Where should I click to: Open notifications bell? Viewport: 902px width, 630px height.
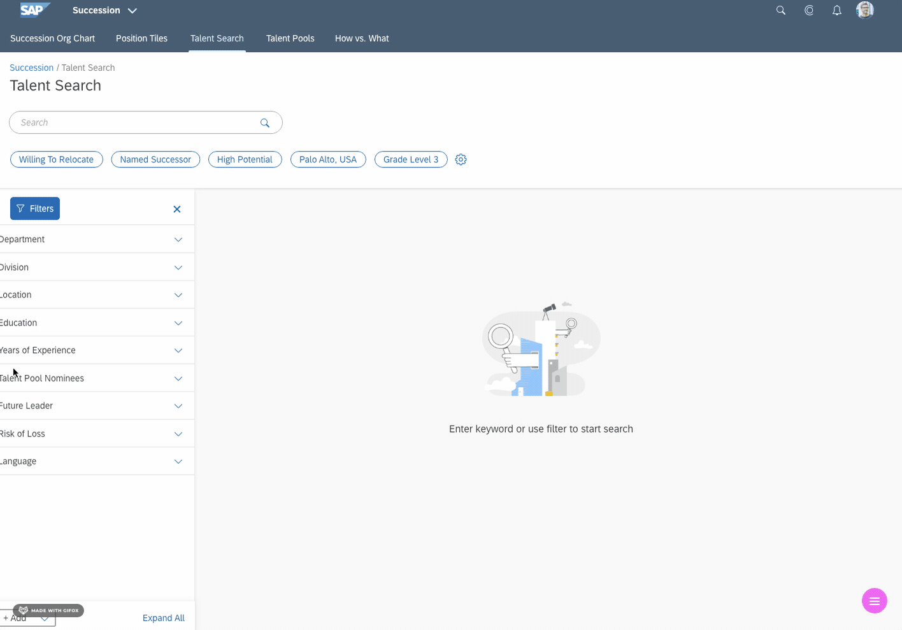tap(837, 10)
